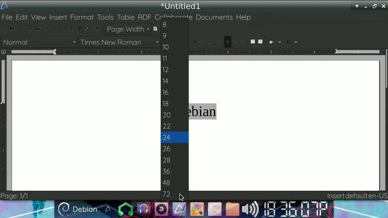Screen dimensions: 388x218
Task: Open the Help menu
Action: click(x=243, y=18)
